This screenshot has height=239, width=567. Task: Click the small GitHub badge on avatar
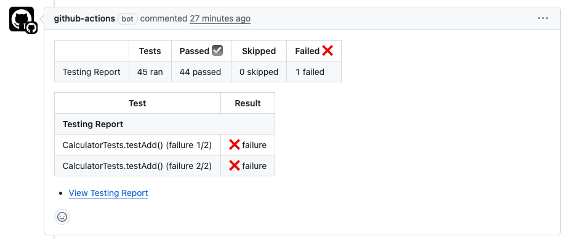click(31, 28)
